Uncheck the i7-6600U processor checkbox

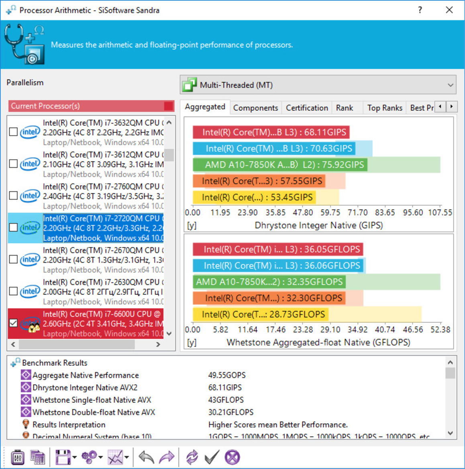tap(13, 323)
